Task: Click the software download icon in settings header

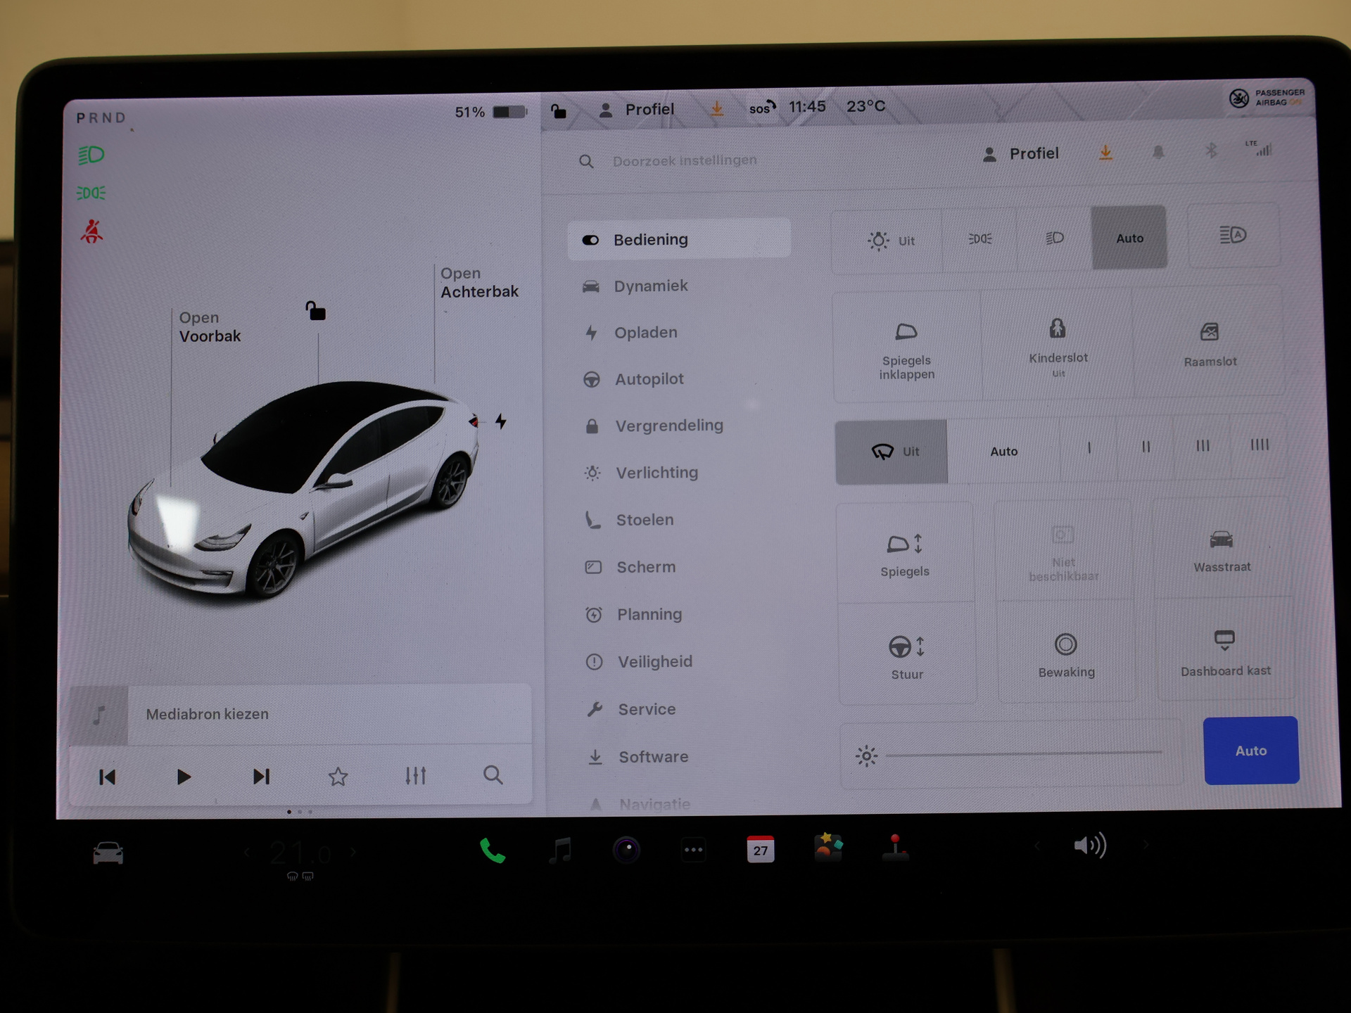Action: point(1105,153)
